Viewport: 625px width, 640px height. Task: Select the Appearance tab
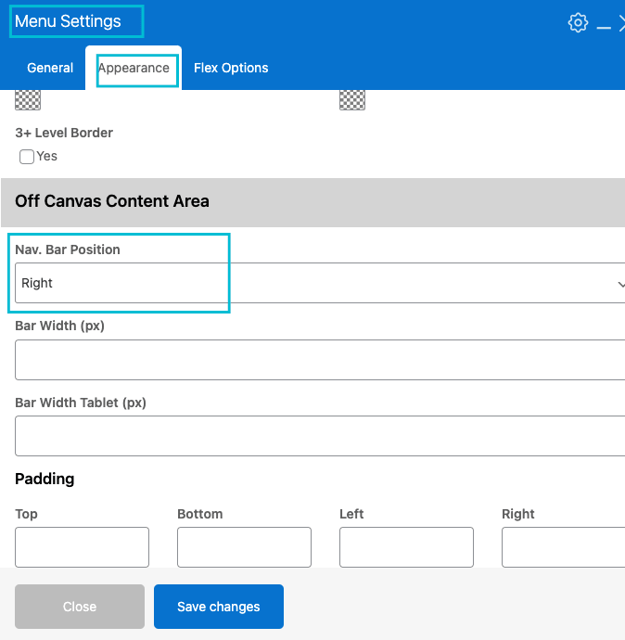tap(134, 68)
